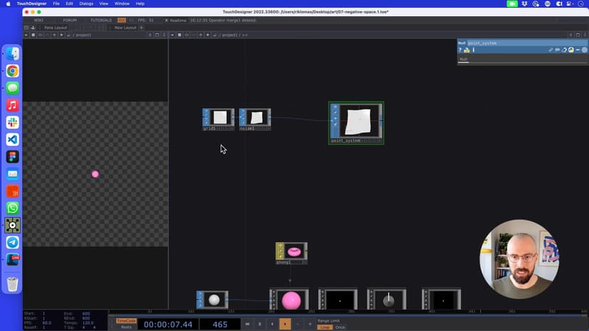Toggle the Realtime checkbox

click(x=167, y=20)
